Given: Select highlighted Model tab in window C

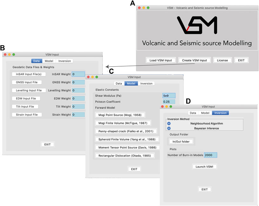Looking at the screenshot, I should click(x=131, y=83).
